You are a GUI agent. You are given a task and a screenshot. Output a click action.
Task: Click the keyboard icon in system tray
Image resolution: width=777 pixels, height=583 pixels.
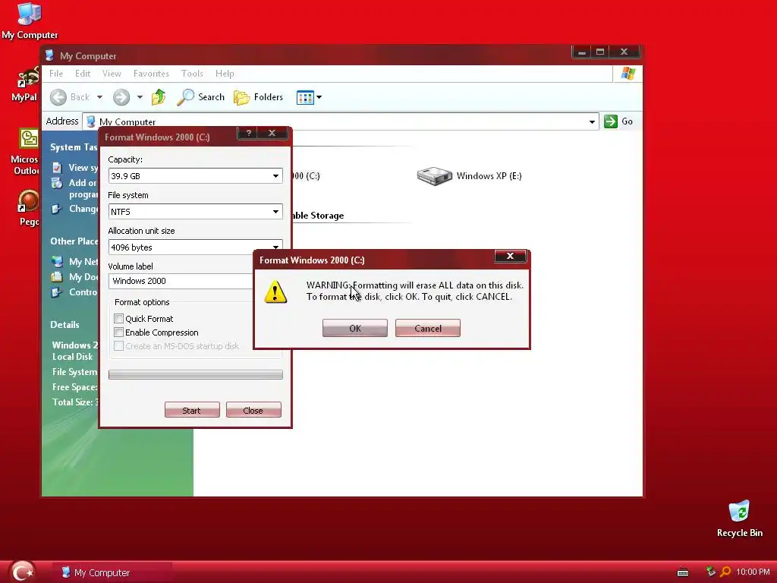coord(683,572)
